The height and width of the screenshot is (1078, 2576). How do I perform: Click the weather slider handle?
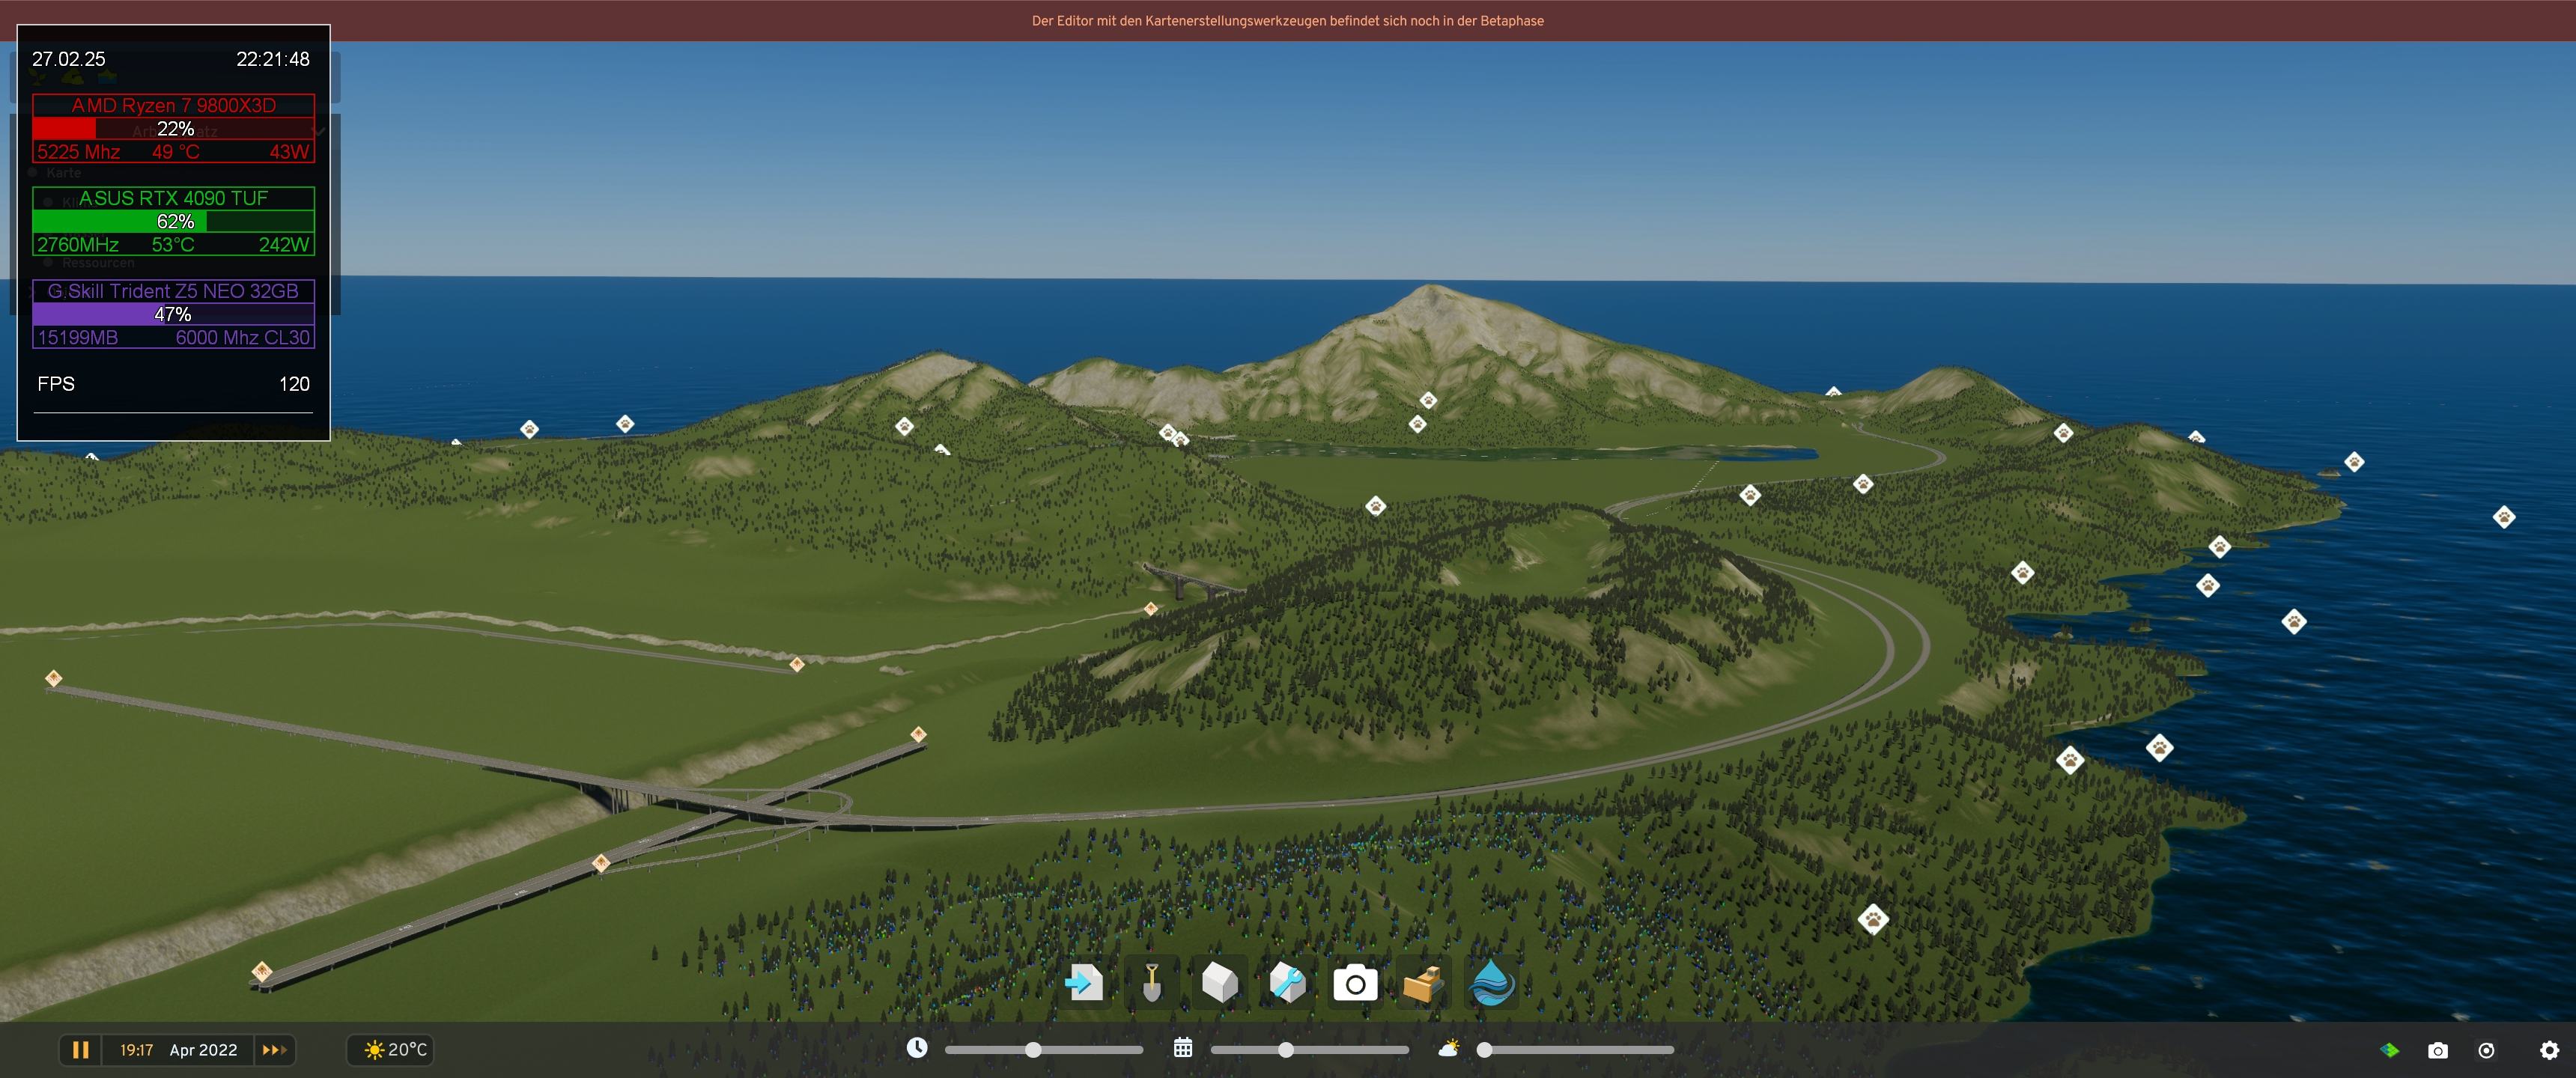point(1485,1050)
